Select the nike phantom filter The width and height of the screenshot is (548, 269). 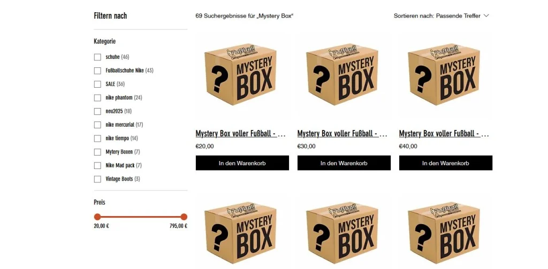[97, 98]
